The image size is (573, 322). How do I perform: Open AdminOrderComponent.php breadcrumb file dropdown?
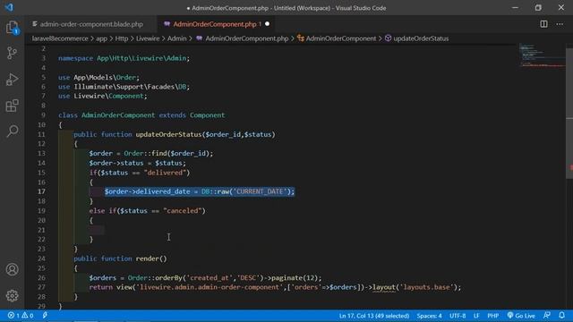[247, 38]
